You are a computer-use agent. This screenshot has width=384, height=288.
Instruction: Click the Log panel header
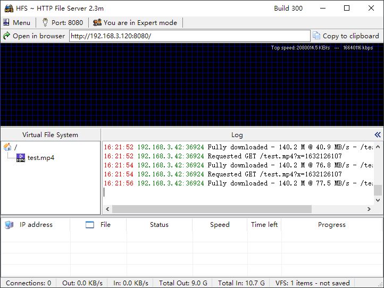(x=237, y=135)
